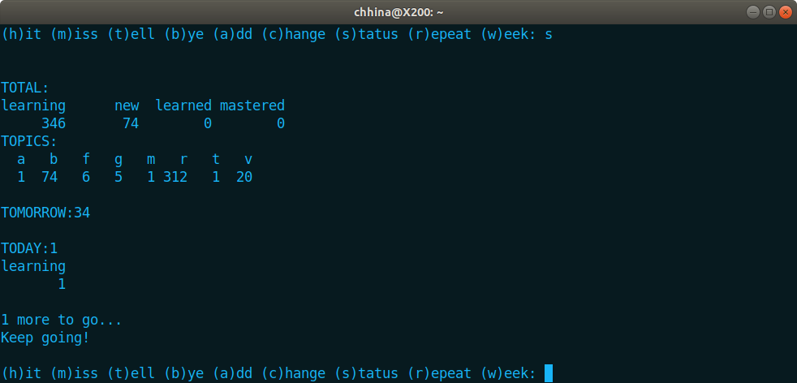The width and height of the screenshot is (797, 383).
Task: Maximize the terminal window
Action: pos(769,11)
